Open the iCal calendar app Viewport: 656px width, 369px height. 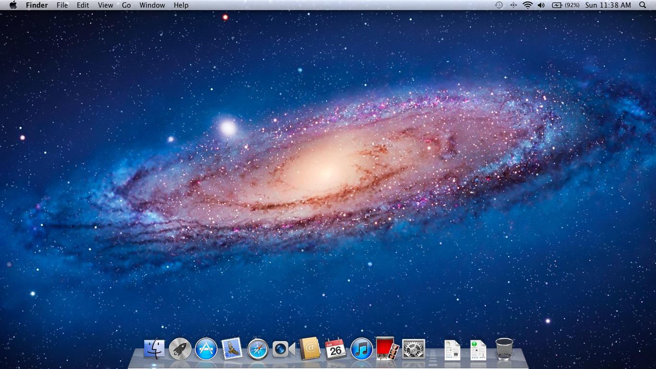(x=336, y=348)
